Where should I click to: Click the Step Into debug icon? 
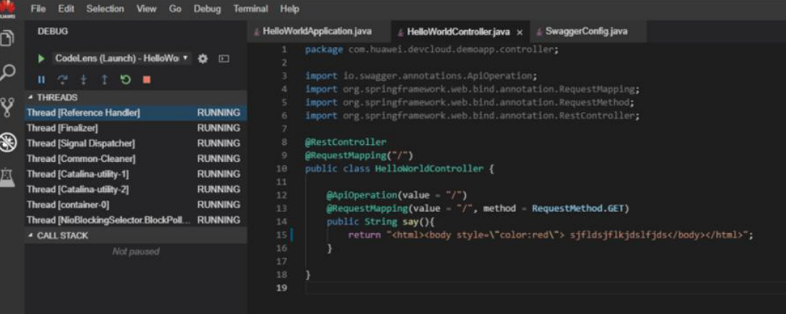84,79
